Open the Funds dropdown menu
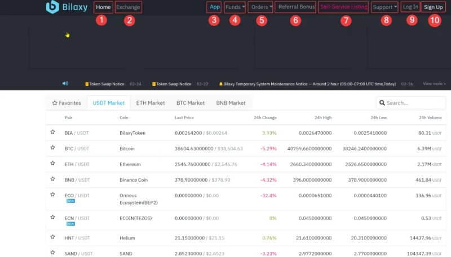Screen dimensions: 451x257 (x=235, y=7)
